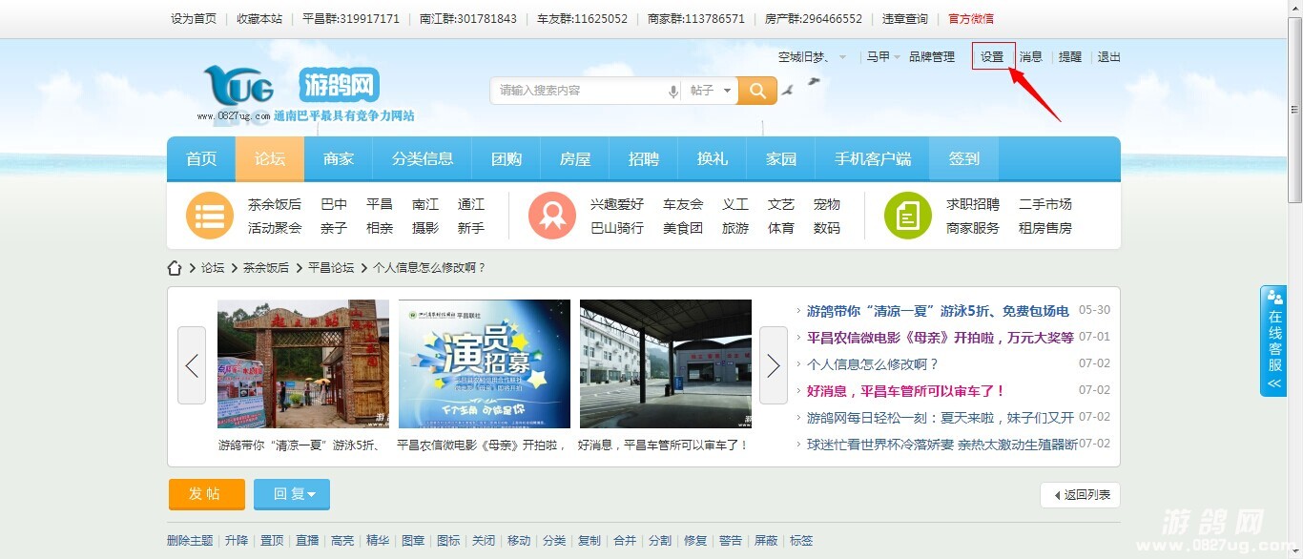
Task: Click the red award ribbon circle icon
Action: (551, 216)
